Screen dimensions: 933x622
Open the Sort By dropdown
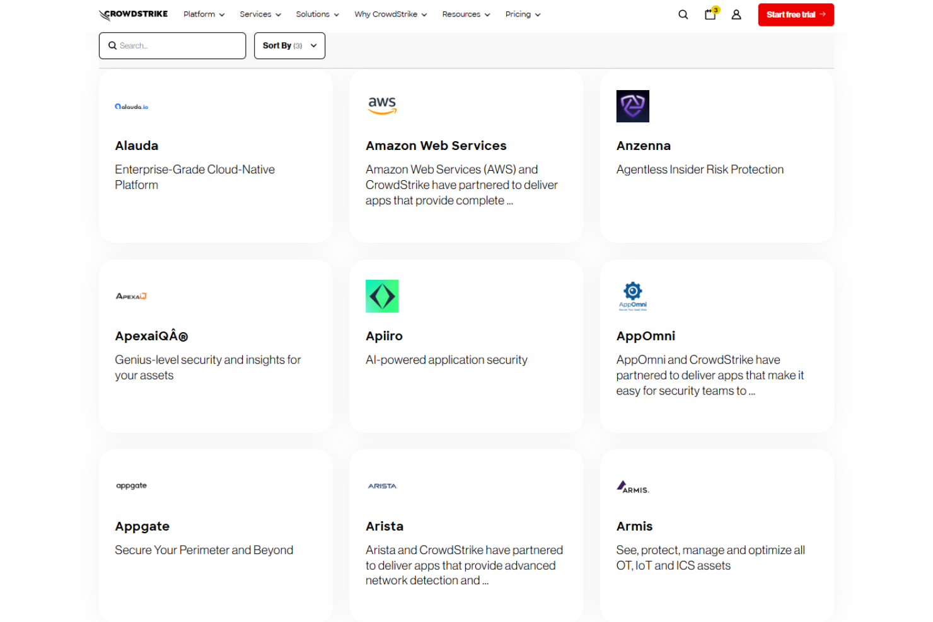click(289, 45)
